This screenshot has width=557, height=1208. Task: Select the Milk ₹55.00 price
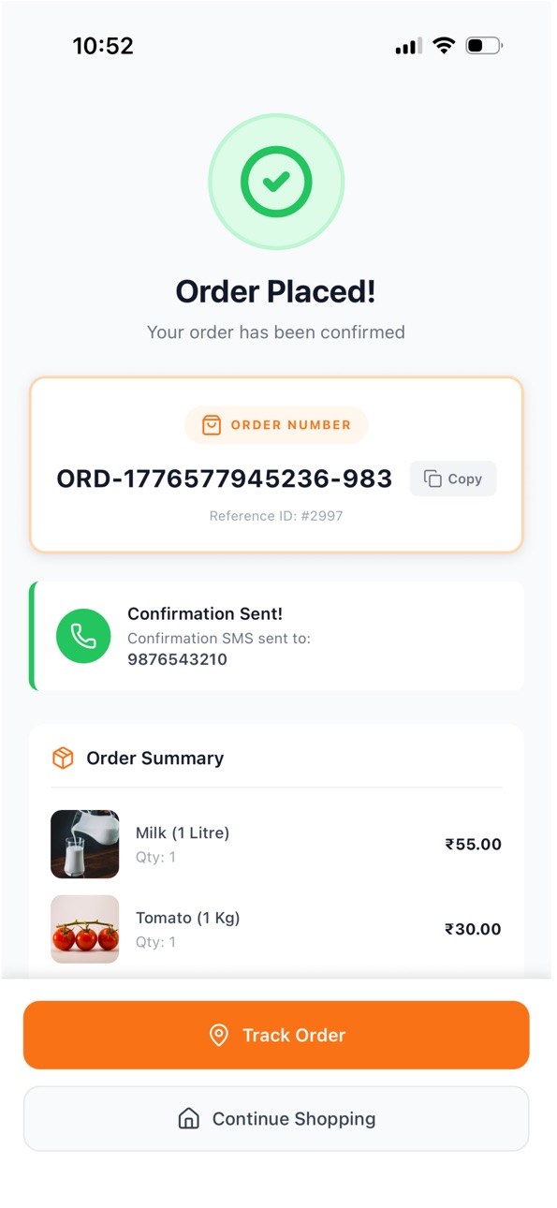click(x=473, y=844)
